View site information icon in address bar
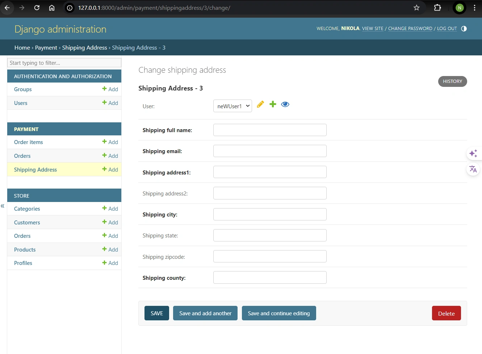The height and width of the screenshot is (354, 482). coord(70,8)
